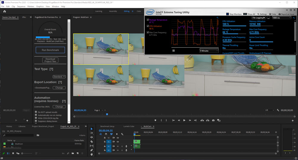Screen dimensions: 298x160
Task: Select the Track Select Forward tool
Action: point(91,133)
